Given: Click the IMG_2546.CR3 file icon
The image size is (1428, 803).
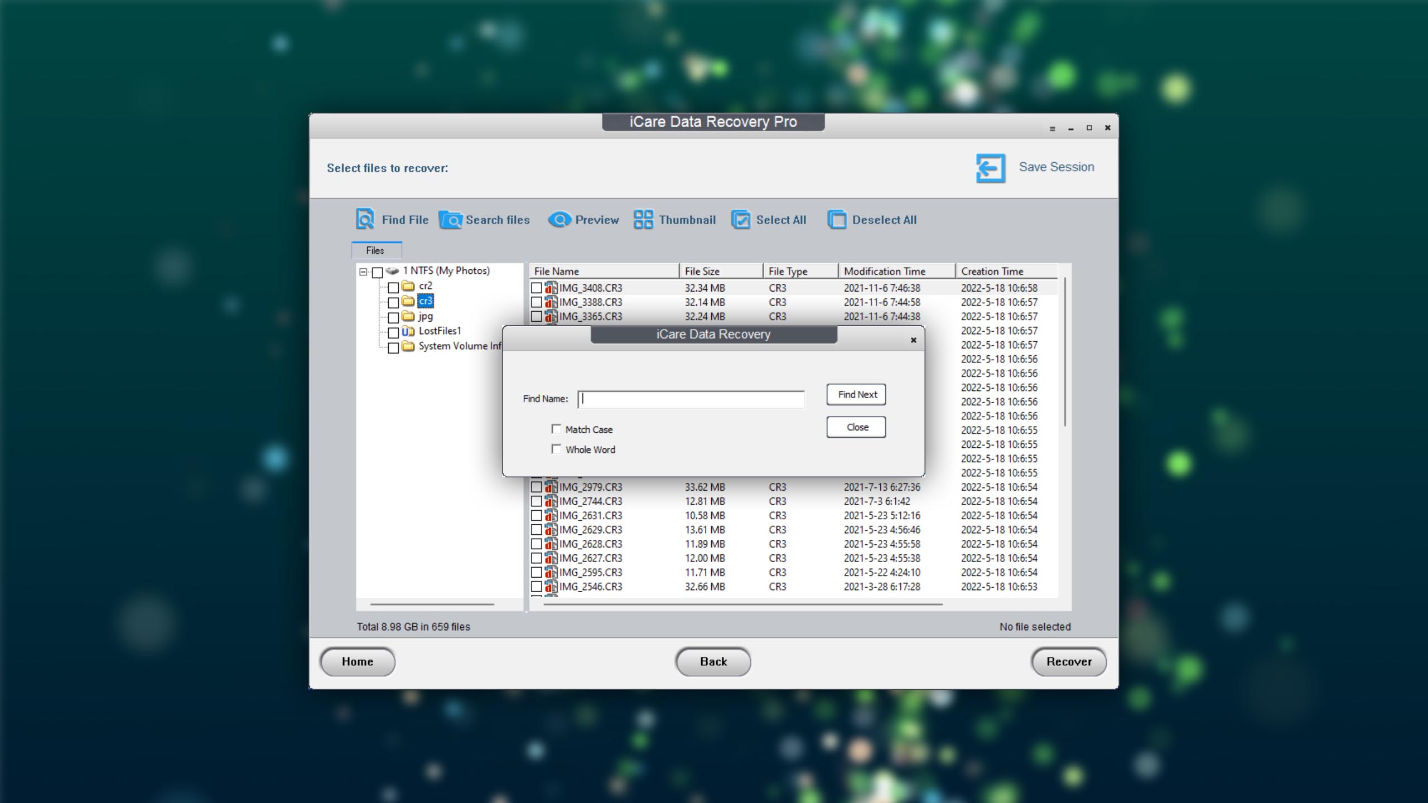Looking at the screenshot, I should tap(551, 587).
